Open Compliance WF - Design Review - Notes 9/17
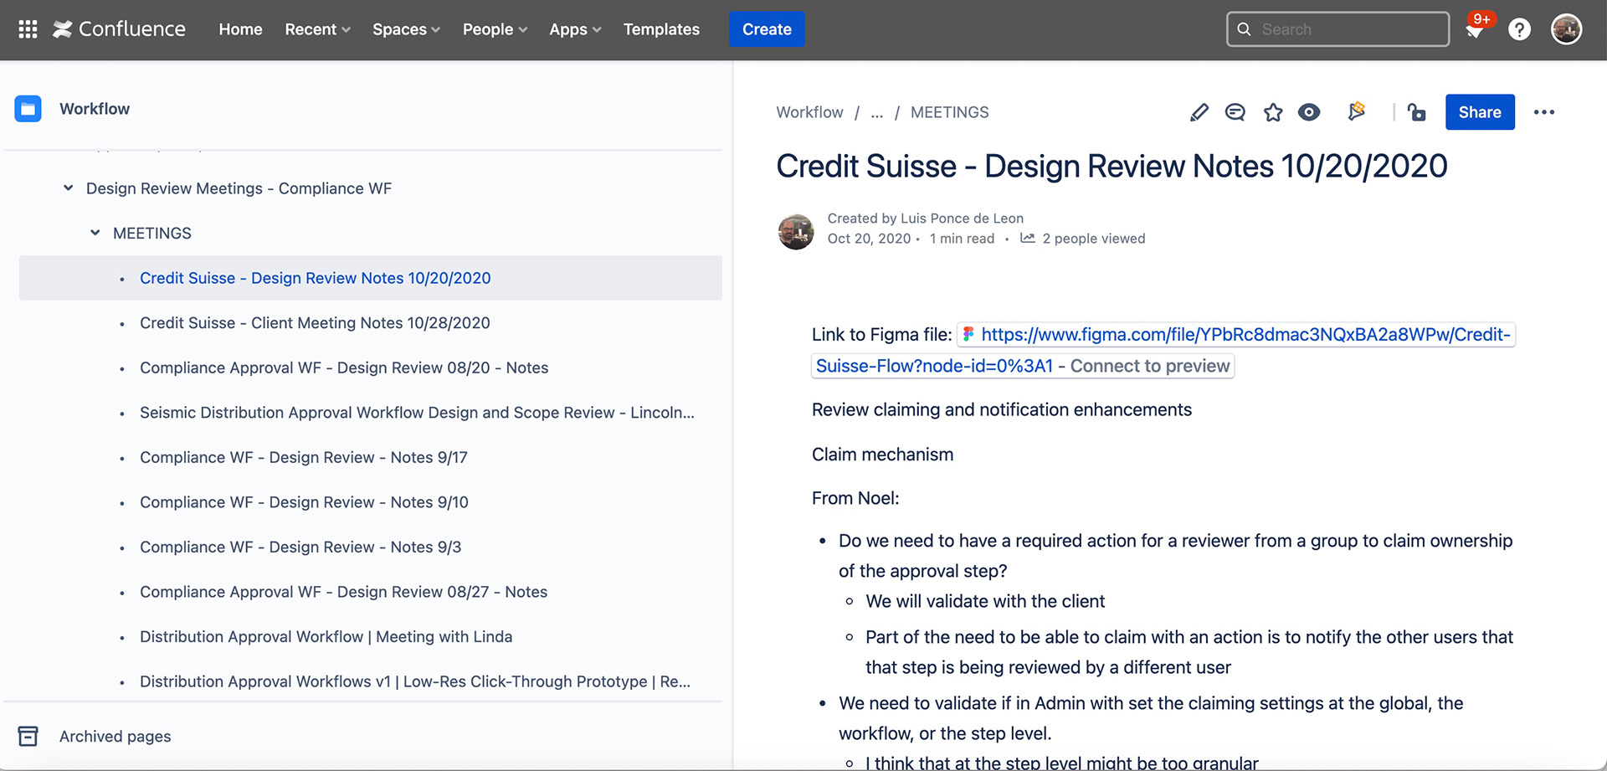 (303, 457)
